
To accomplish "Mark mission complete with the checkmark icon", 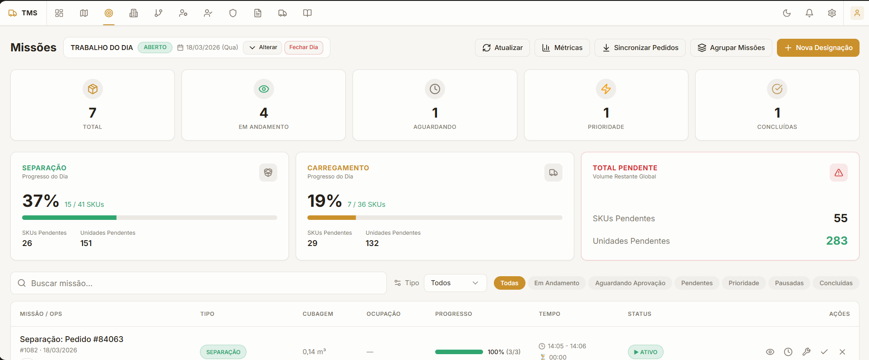I will pyautogui.click(x=824, y=352).
